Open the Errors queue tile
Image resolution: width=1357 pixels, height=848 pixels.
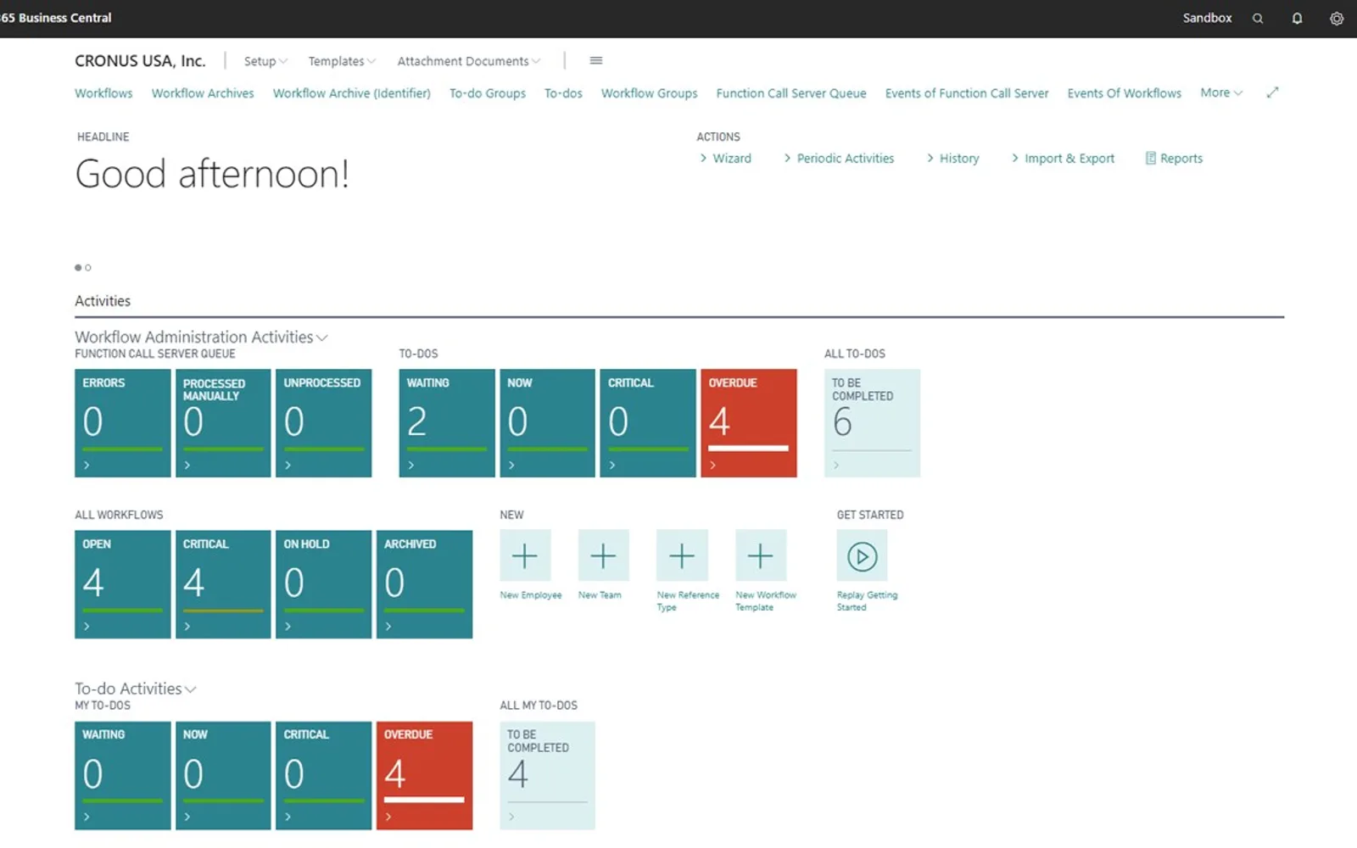pyautogui.click(x=122, y=423)
